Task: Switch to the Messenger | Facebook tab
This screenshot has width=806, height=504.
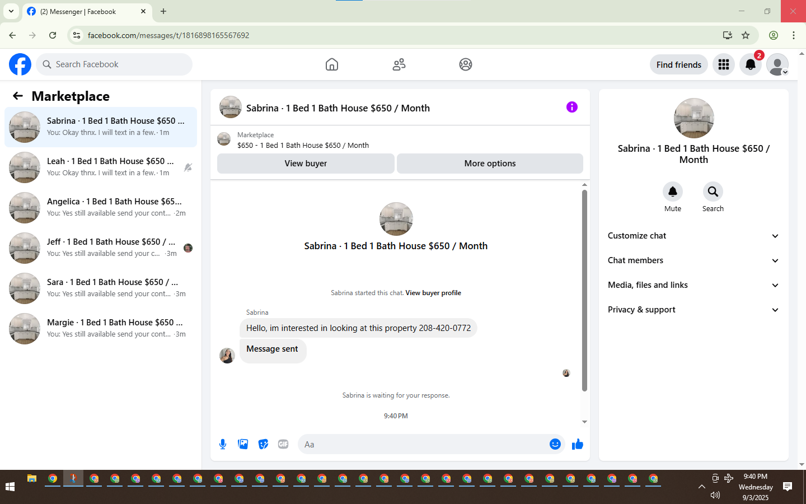Action: coord(87,12)
